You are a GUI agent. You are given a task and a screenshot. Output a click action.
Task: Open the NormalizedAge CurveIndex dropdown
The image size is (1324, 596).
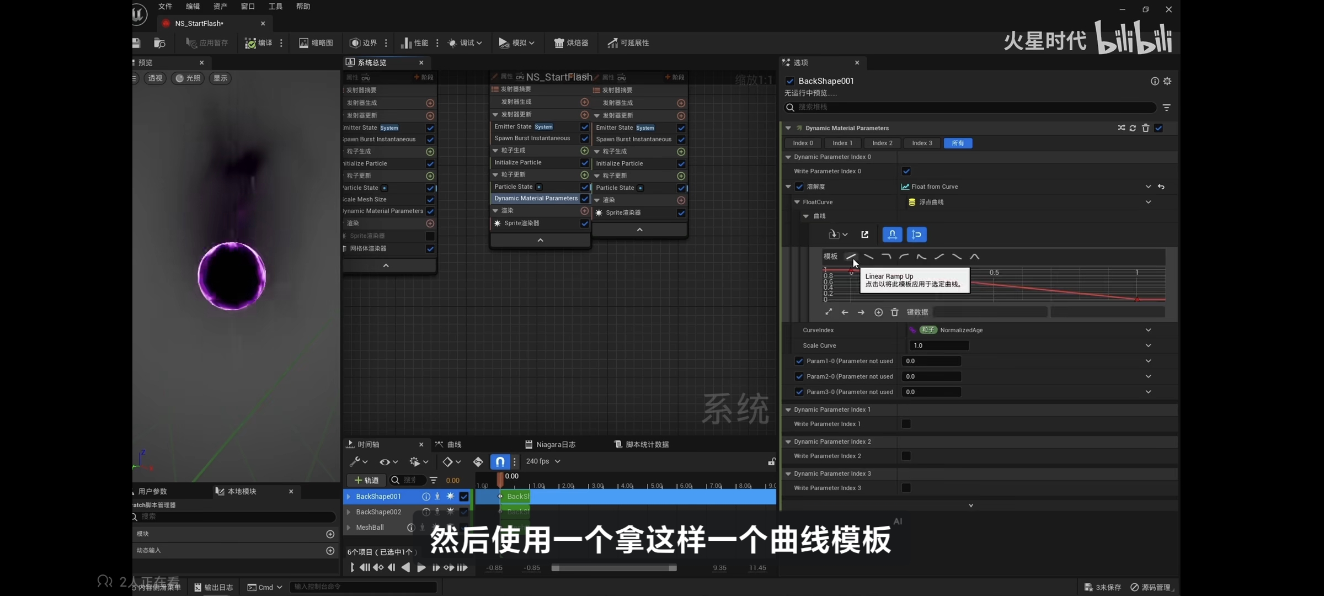(x=1148, y=330)
